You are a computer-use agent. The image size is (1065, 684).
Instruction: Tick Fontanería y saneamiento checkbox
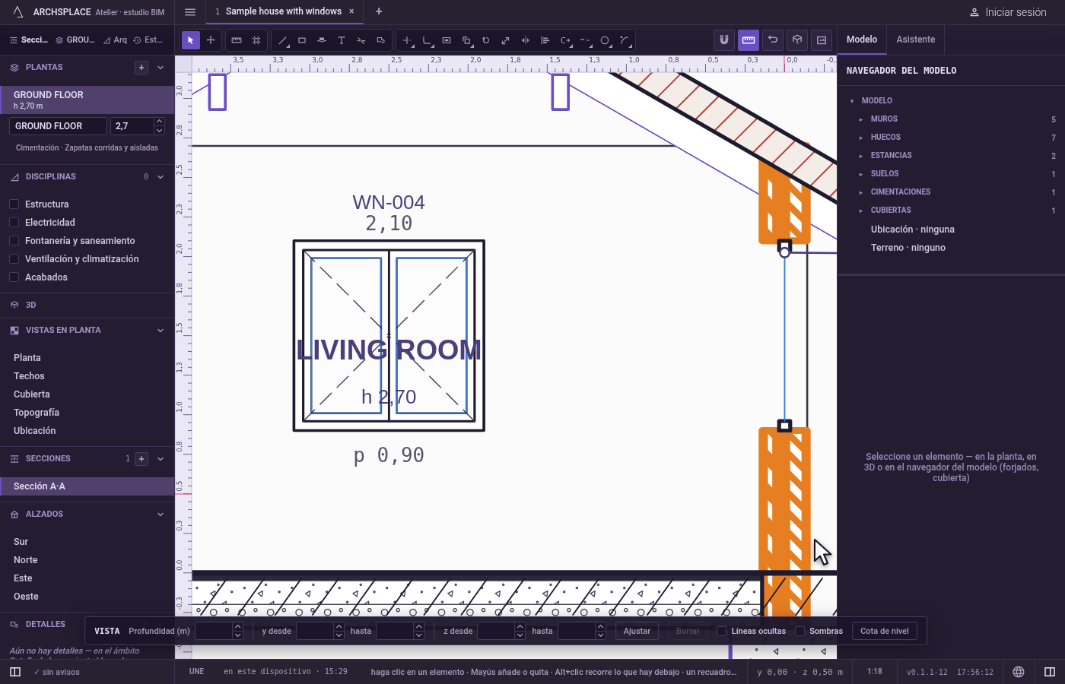tap(14, 241)
